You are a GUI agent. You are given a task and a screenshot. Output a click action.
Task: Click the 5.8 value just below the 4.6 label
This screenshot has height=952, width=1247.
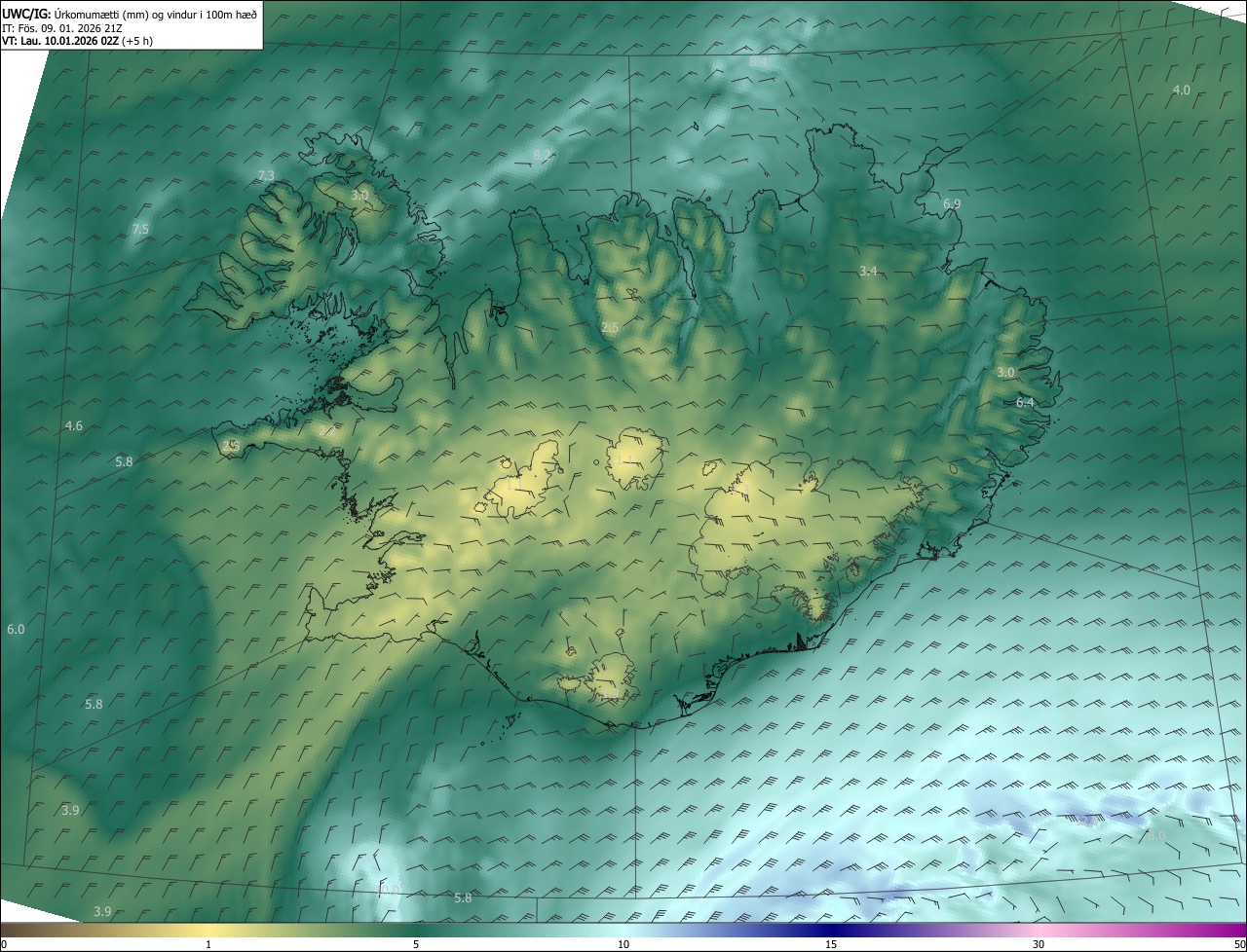124,461
